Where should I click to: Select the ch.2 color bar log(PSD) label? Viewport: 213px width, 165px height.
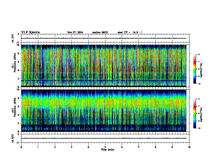pyautogui.click(x=201, y=115)
